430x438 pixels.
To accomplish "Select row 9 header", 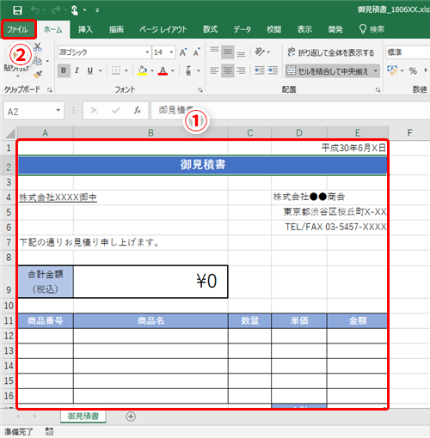I will 9,283.
